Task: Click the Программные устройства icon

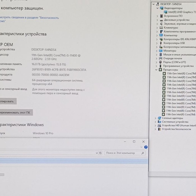Action: [160, 66]
